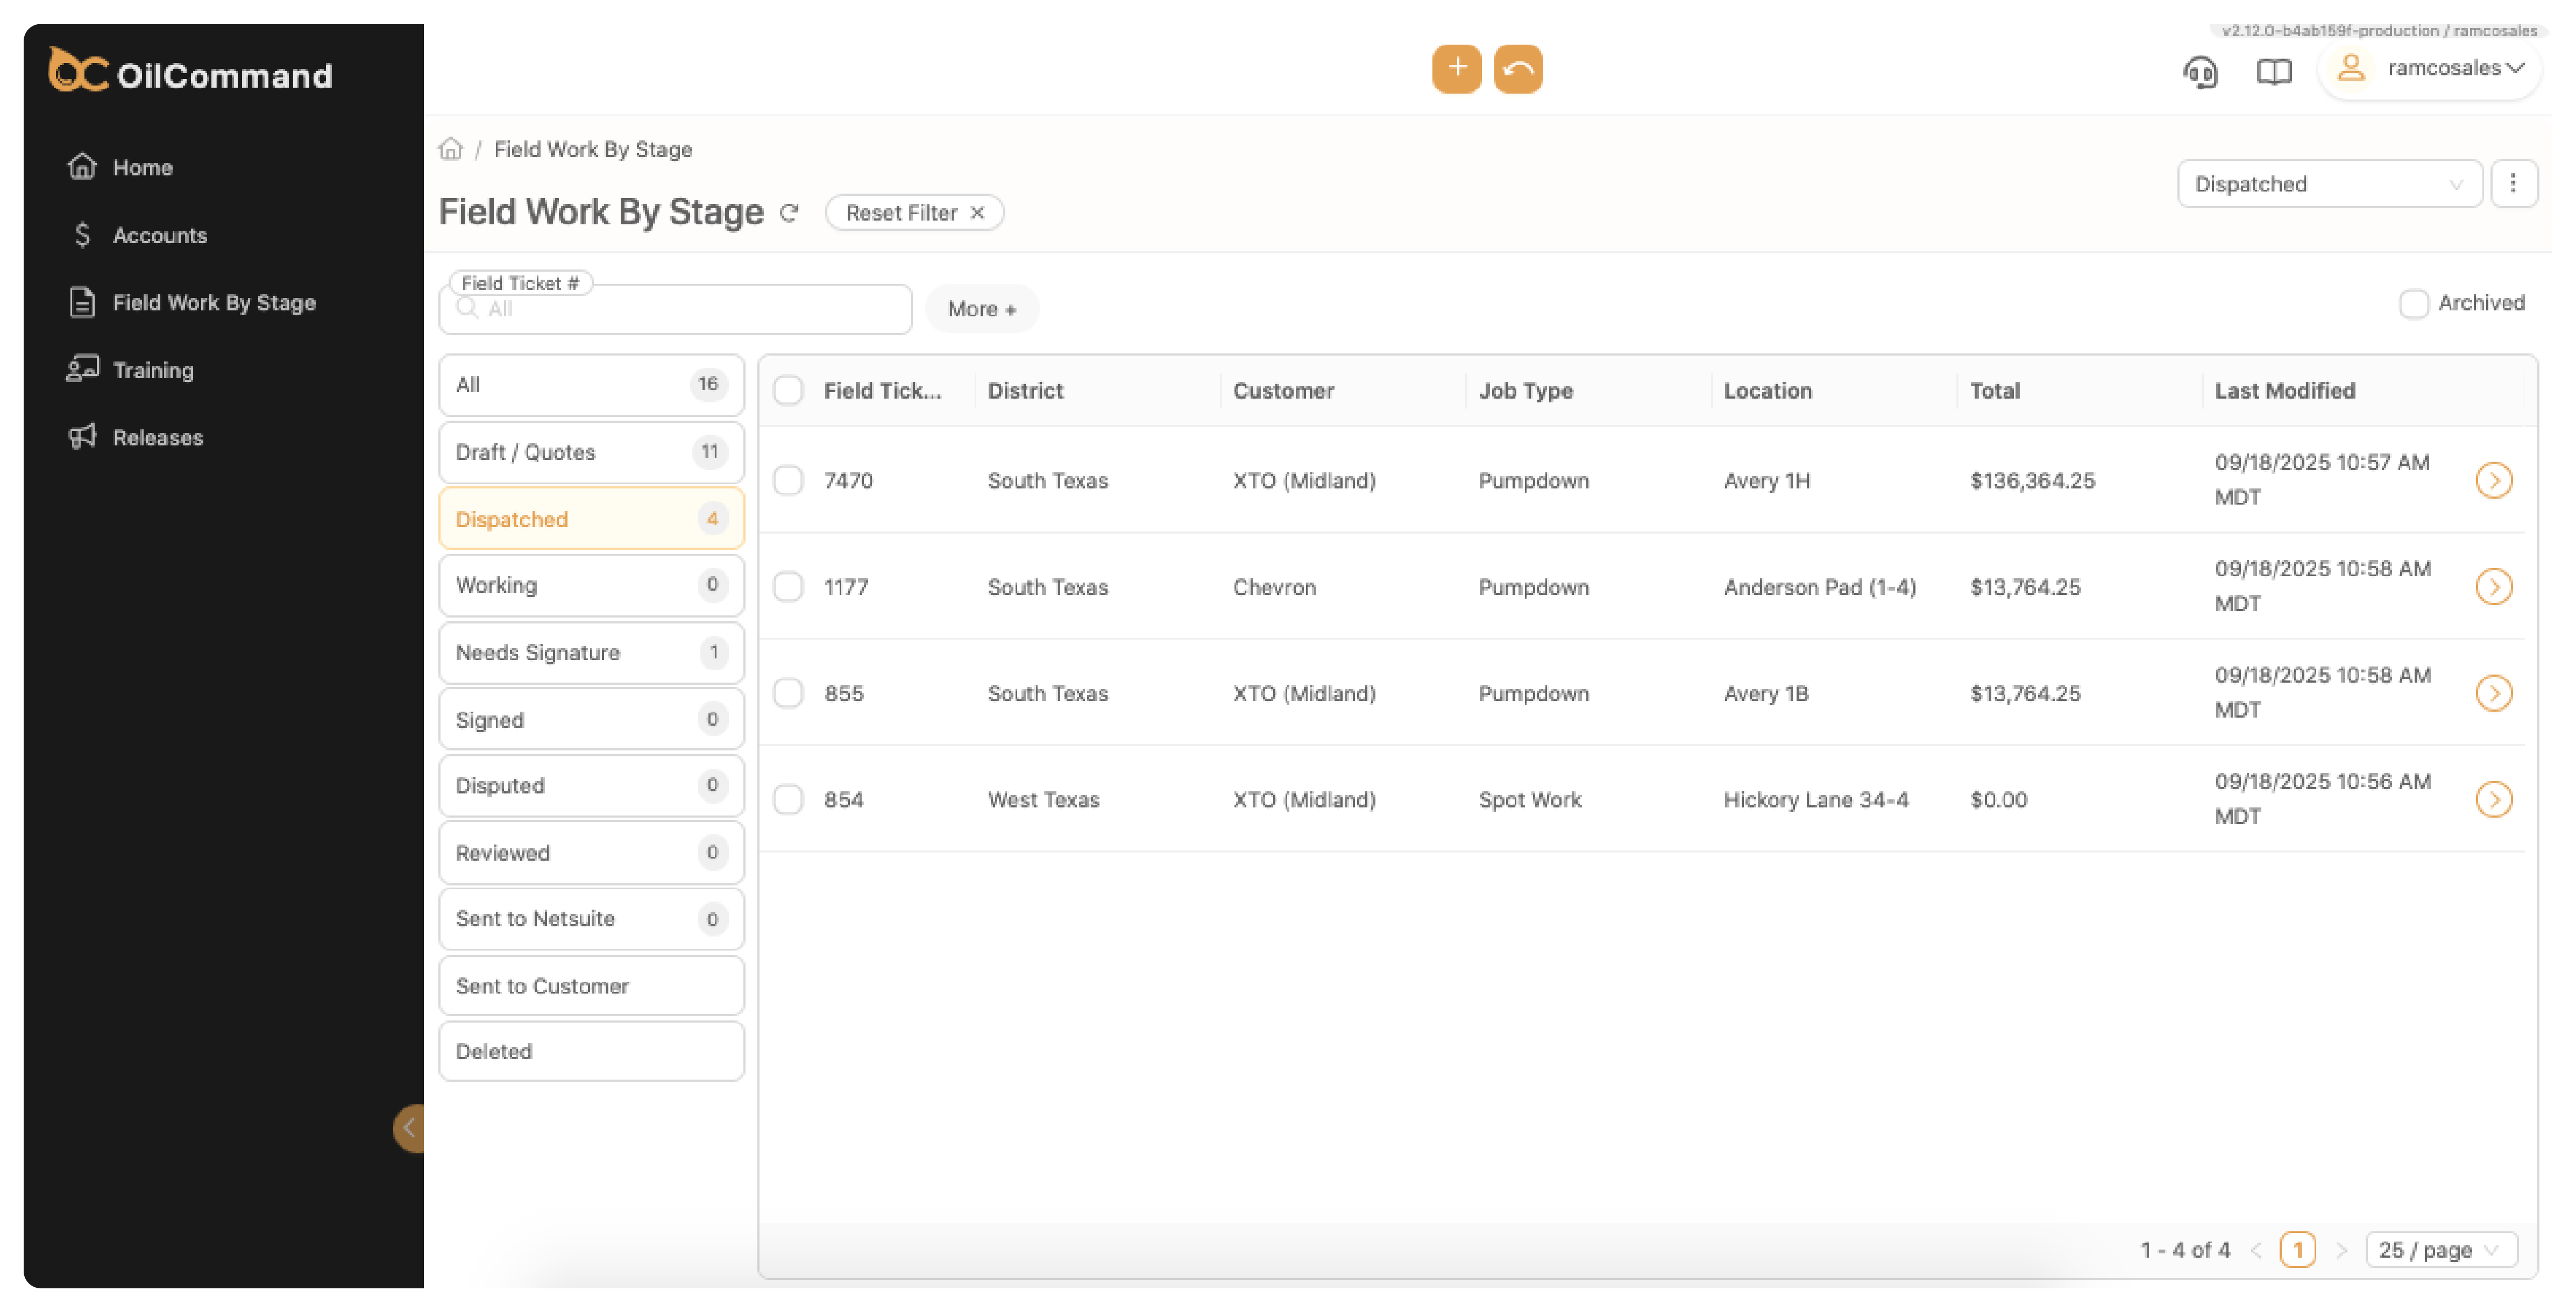This screenshot has height=1312, width=2576.
Task: Open the three-dot options menu
Action: [x=2512, y=184]
